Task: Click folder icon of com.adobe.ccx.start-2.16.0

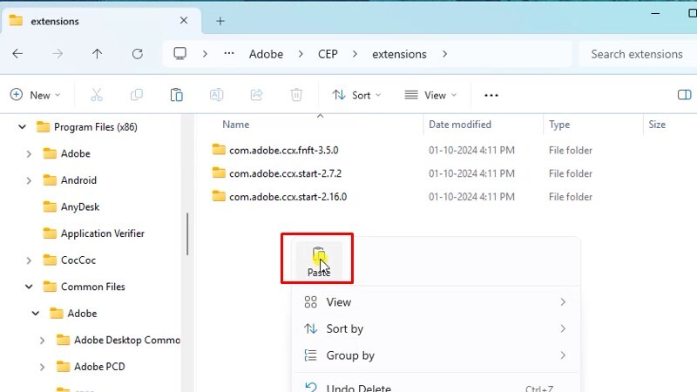Action: pos(219,195)
